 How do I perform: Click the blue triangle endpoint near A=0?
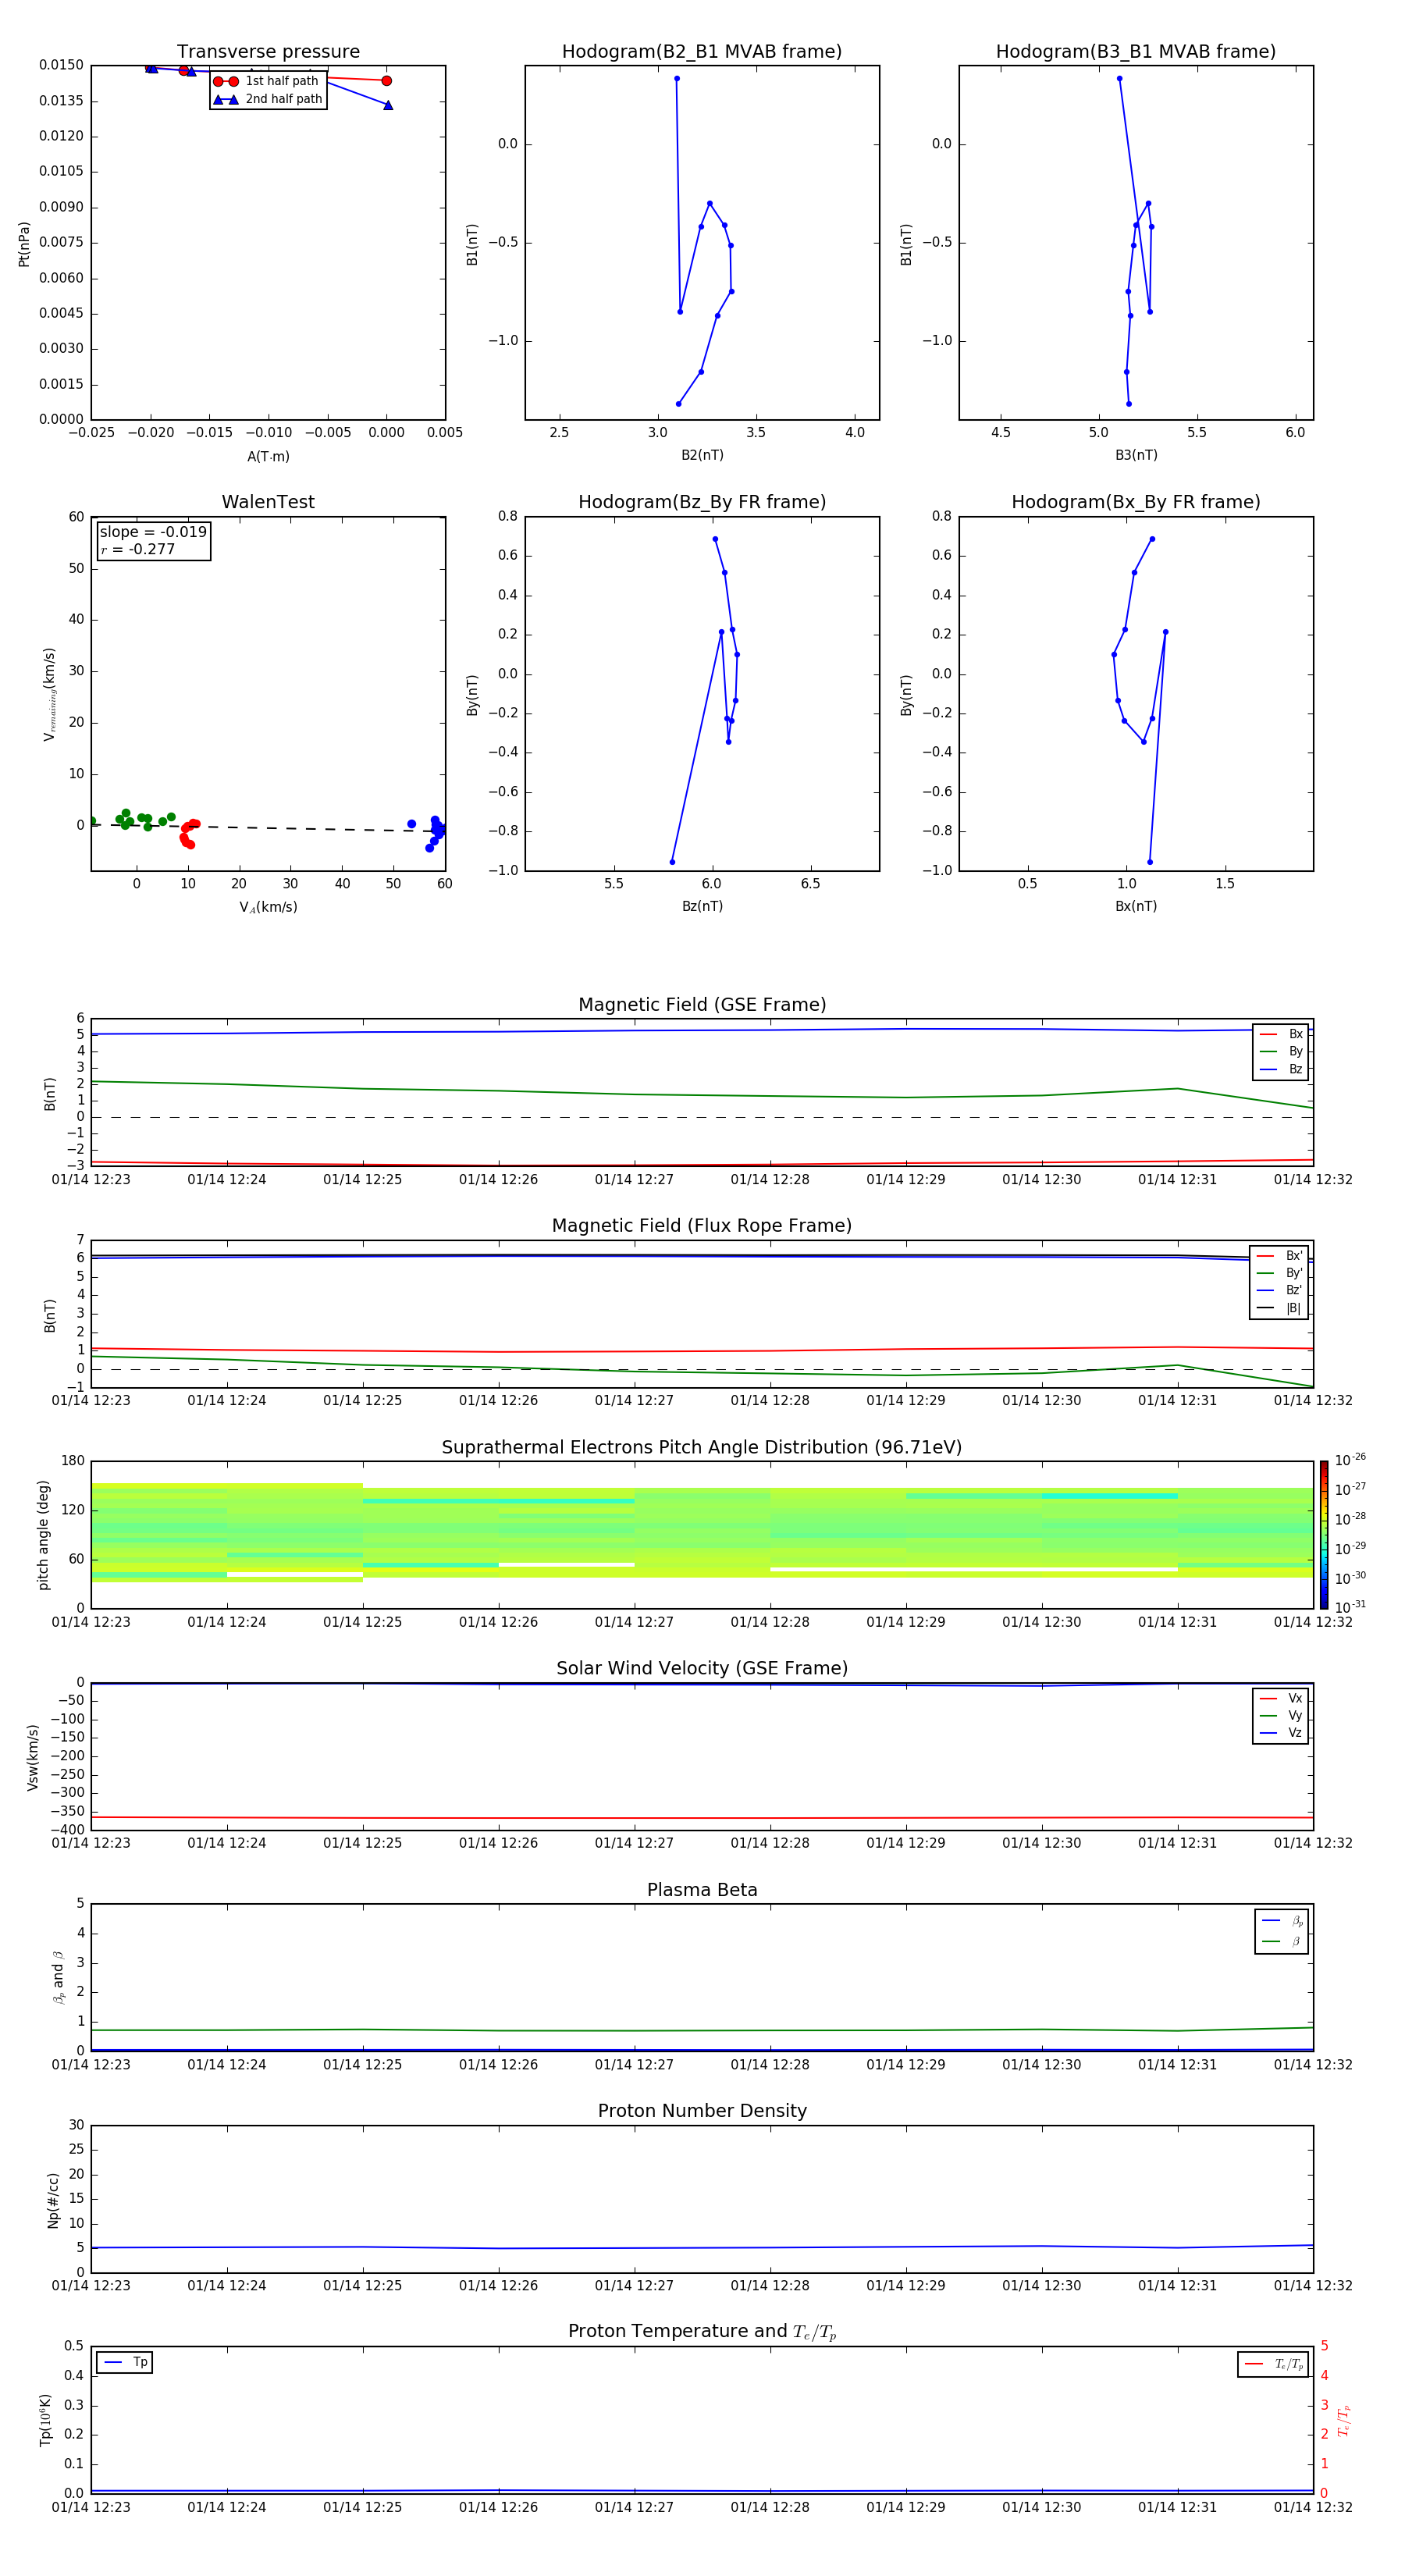388,105
